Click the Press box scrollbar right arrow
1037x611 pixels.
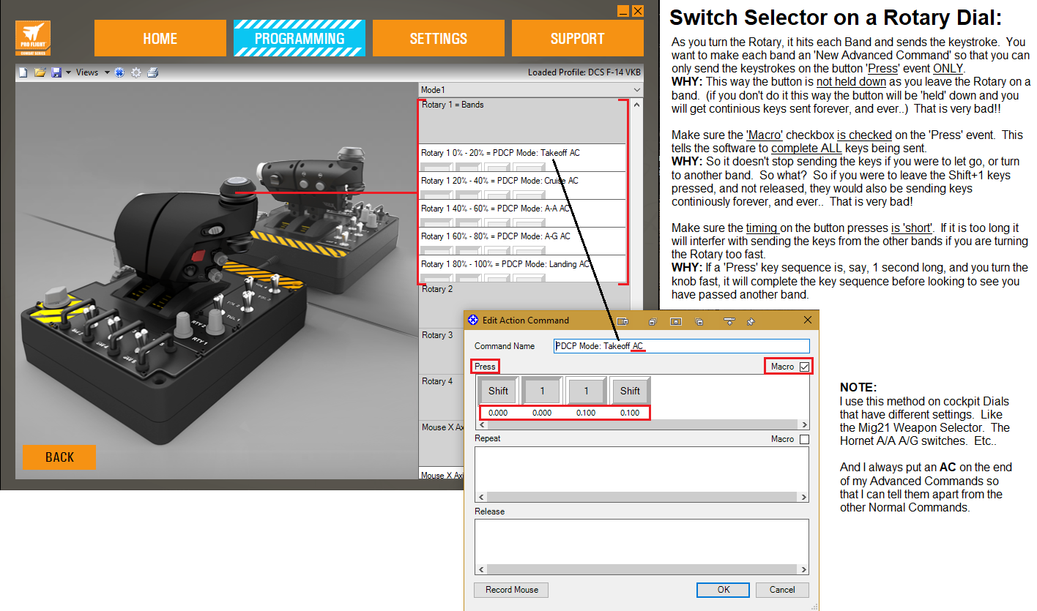[x=803, y=424]
